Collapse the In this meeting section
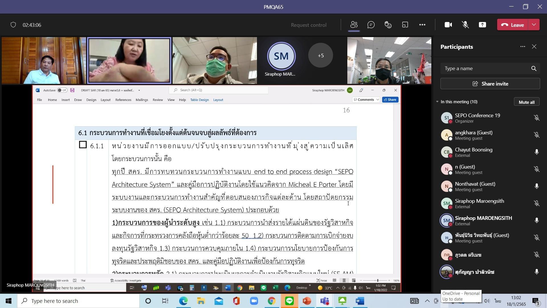 (437, 102)
